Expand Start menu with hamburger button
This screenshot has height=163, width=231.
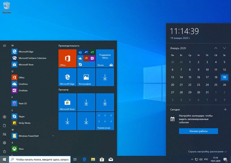(5, 45)
